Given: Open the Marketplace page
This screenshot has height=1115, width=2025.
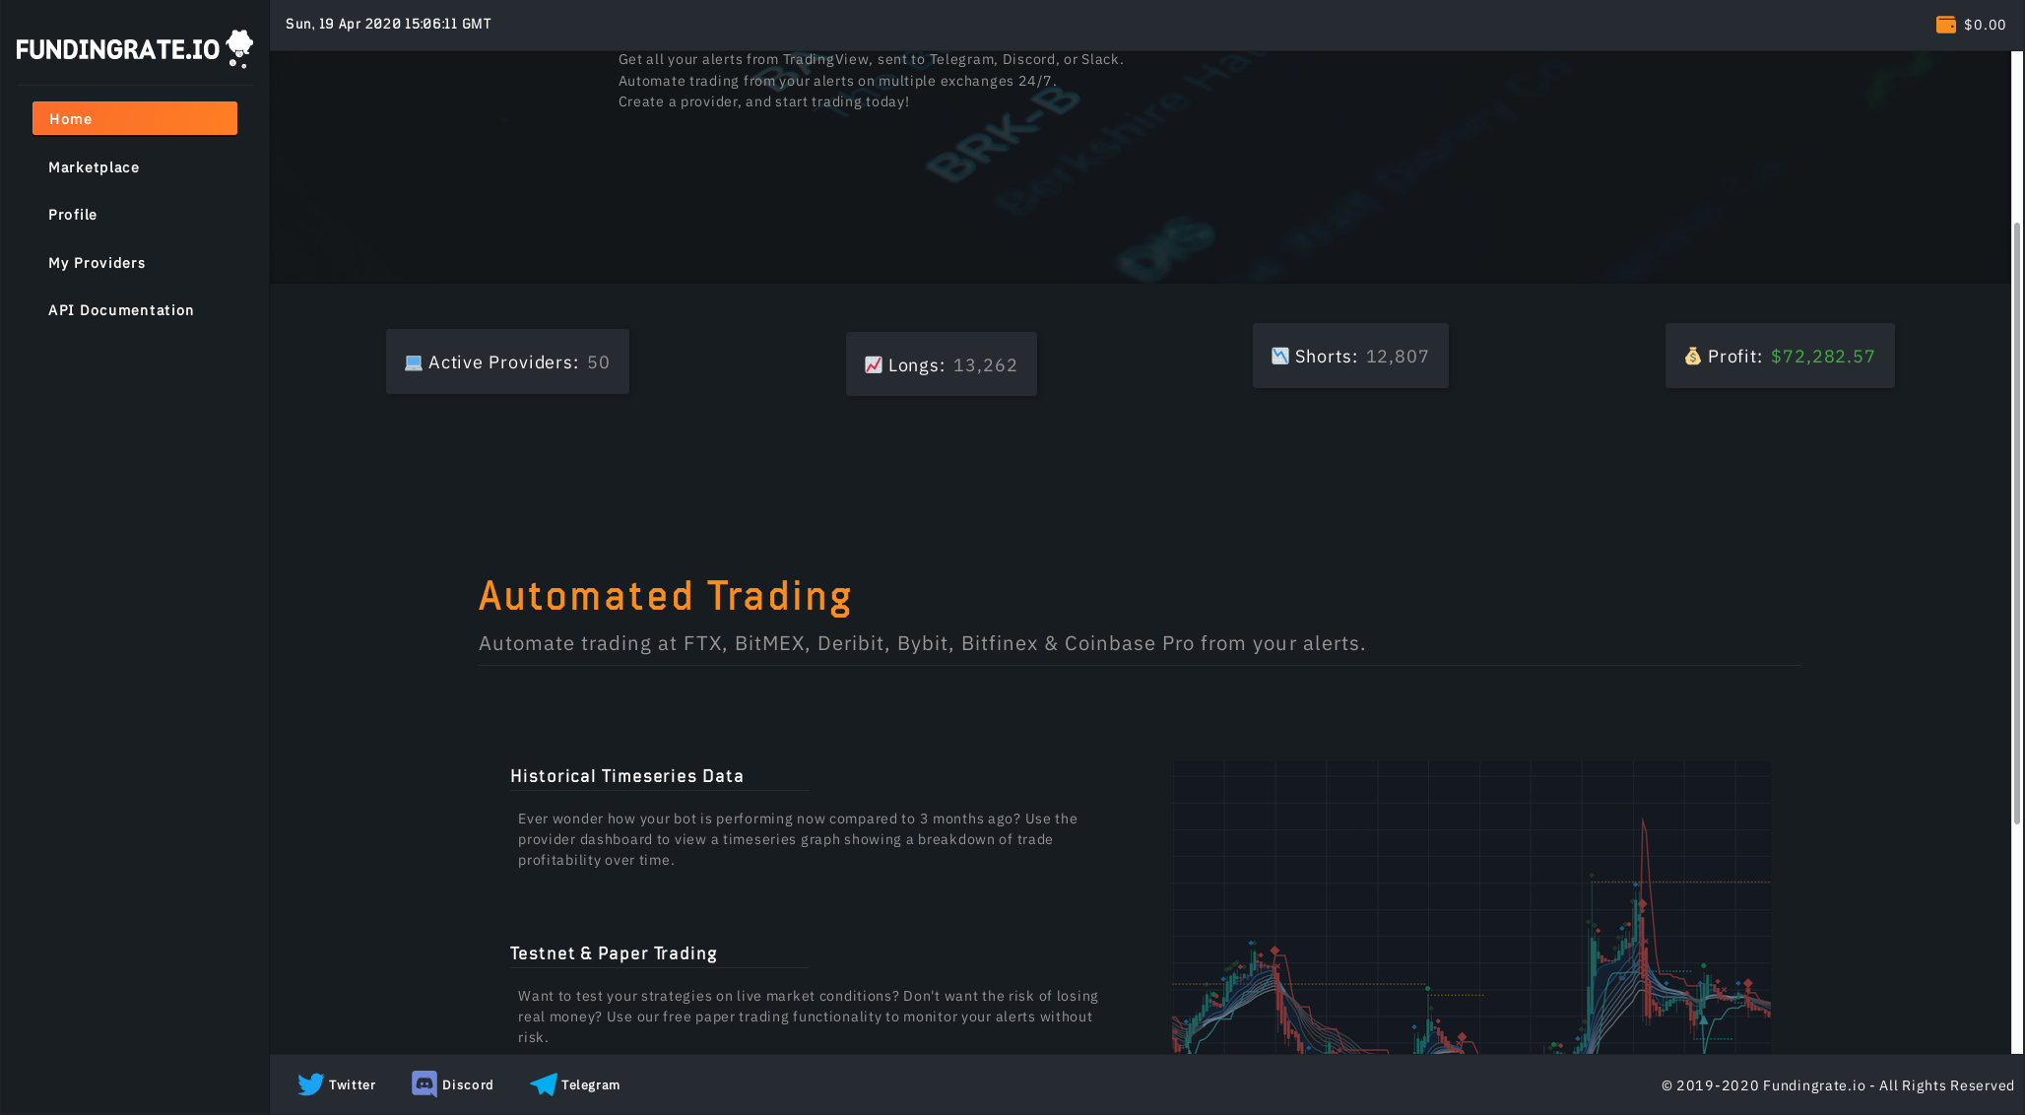Looking at the screenshot, I should pos(94,167).
